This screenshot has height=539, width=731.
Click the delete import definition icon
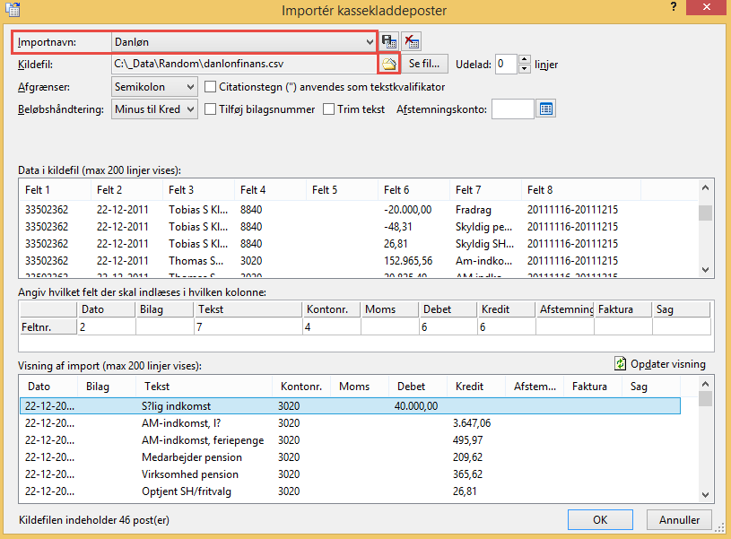412,41
